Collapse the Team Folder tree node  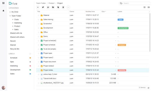tap(10, 16)
